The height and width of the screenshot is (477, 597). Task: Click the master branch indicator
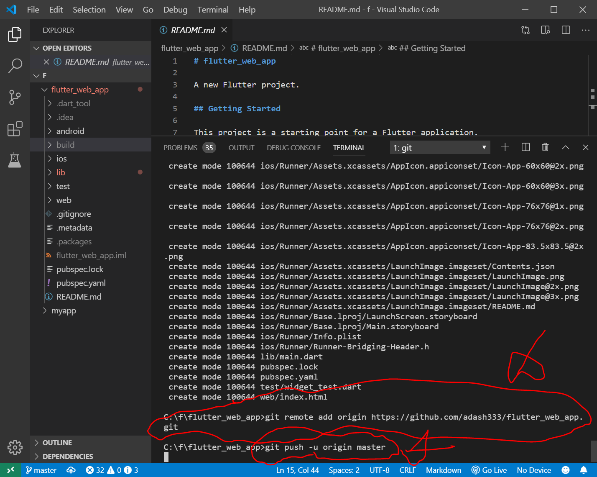41,470
